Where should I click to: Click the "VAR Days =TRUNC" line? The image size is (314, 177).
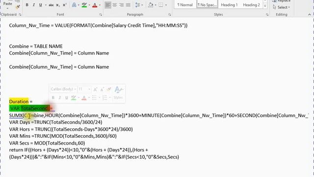(x=55, y=122)
